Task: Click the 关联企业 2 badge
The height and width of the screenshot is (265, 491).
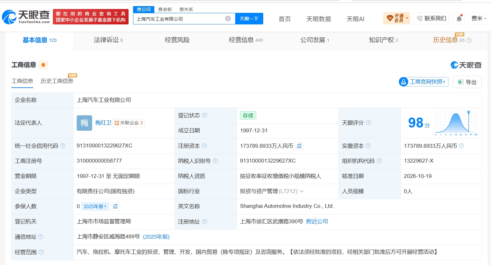Action: (129, 123)
